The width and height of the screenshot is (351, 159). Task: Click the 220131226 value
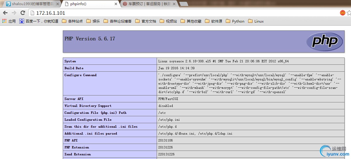pos(166,154)
